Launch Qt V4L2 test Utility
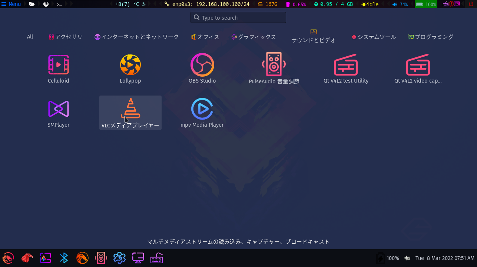The image size is (477, 267). (346, 69)
